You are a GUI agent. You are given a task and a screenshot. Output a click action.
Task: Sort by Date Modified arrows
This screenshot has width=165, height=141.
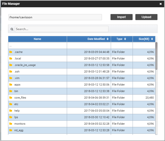click(x=107, y=39)
